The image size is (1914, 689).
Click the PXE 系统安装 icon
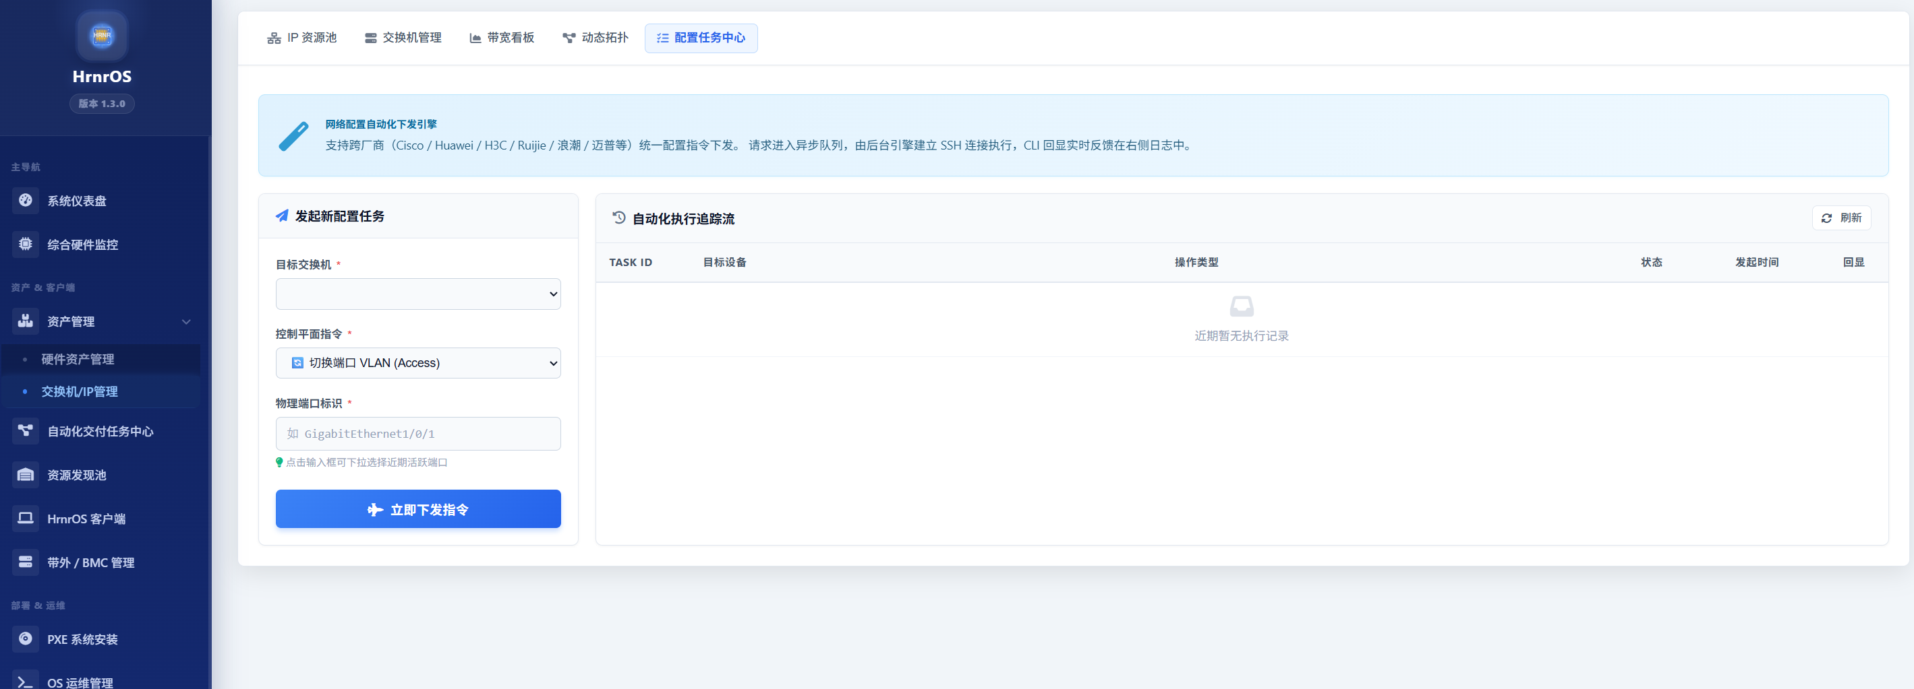[x=25, y=638]
